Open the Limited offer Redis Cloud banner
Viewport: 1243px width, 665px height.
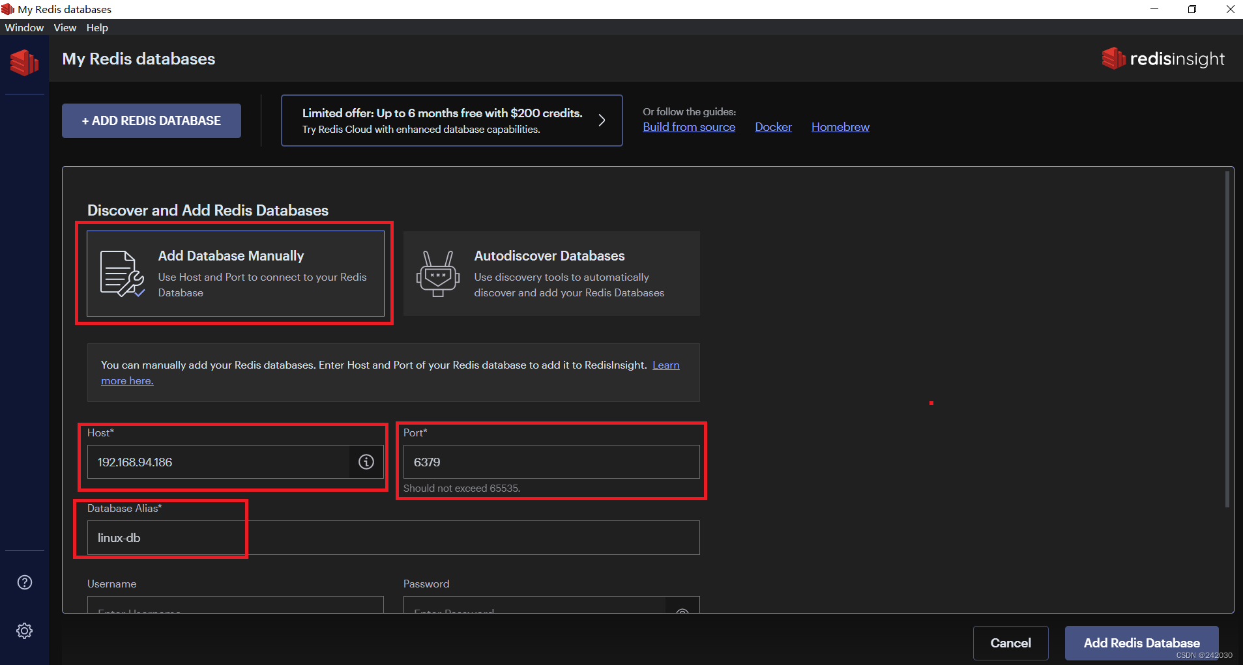452,120
